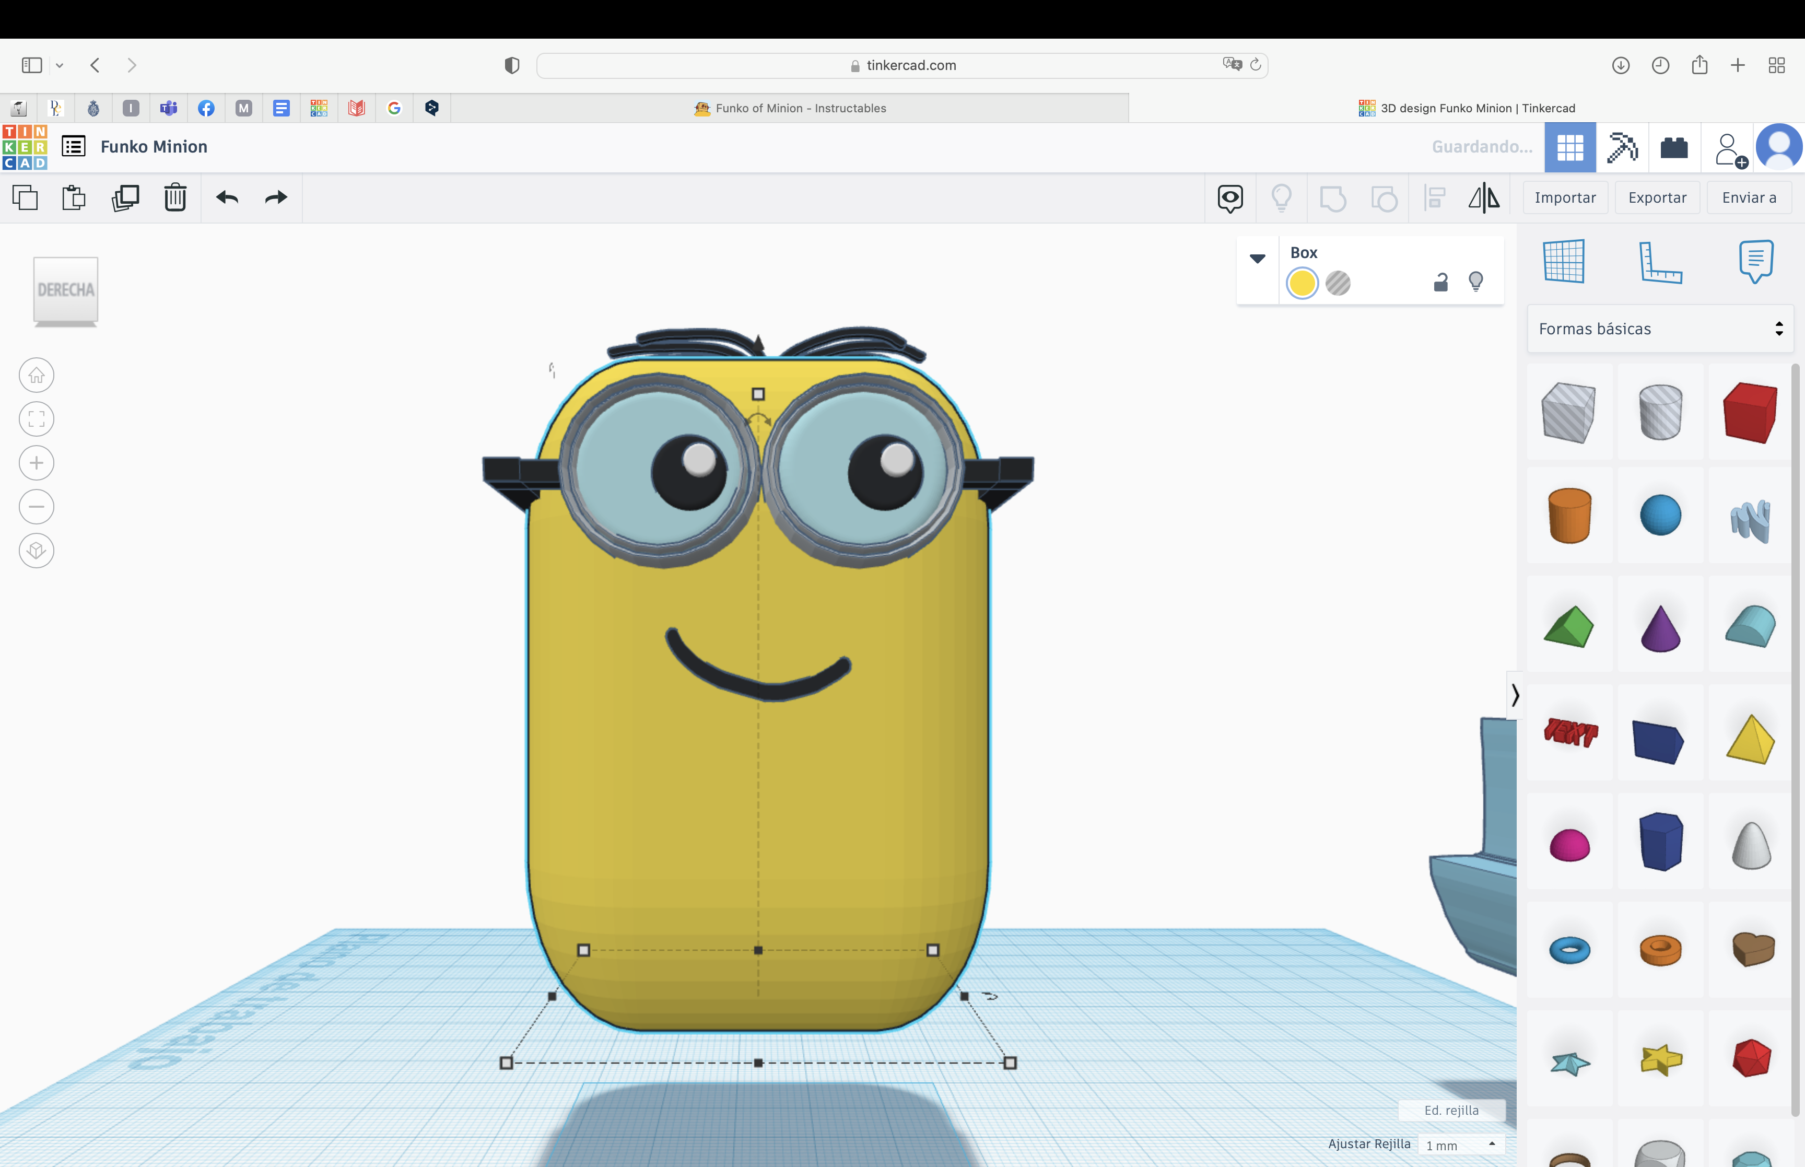Select the Hole striped option

[1338, 284]
